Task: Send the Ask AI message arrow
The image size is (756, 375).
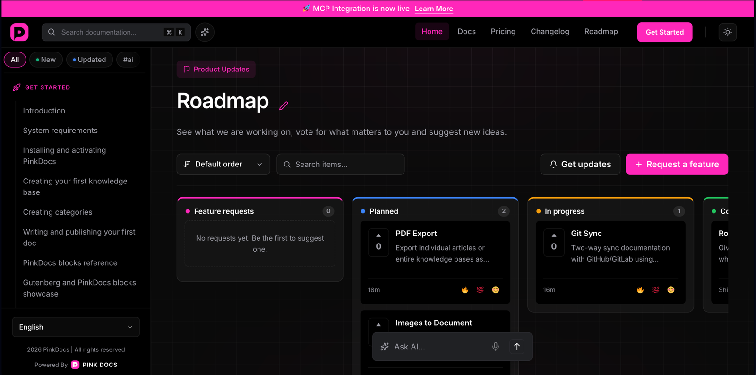Action: [x=517, y=347]
